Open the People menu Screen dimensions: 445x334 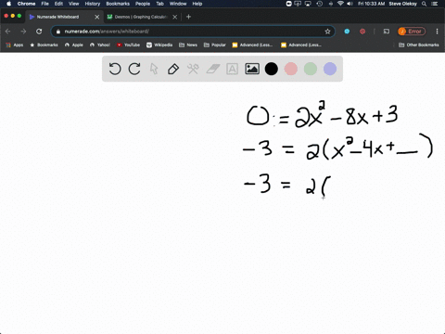coord(143,4)
